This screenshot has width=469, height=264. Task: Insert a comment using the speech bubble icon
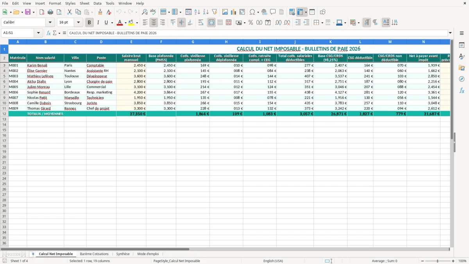[273, 12]
